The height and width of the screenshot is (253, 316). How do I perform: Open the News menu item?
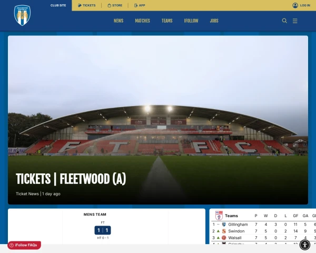pyautogui.click(x=118, y=21)
